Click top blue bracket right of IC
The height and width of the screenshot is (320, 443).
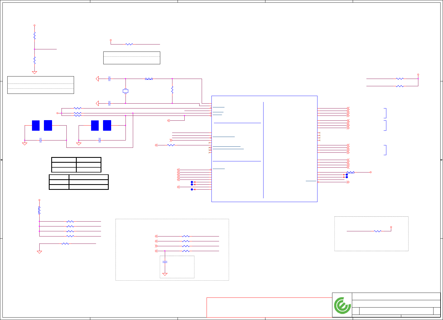pyautogui.click(x=385, y=113)
